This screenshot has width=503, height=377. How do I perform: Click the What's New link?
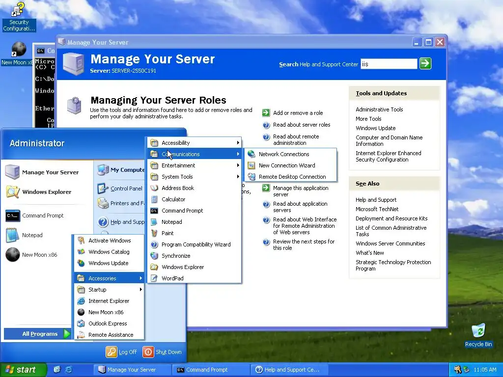pos(369,253)
